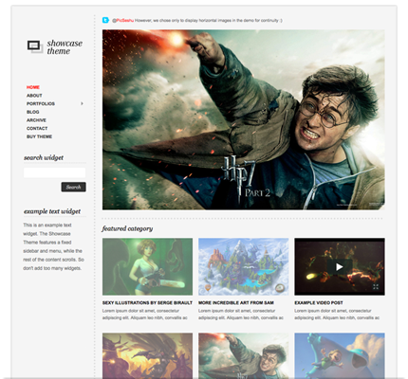Click the video fullscreen icon
408x379 pixels.
[x=376, y=287]
